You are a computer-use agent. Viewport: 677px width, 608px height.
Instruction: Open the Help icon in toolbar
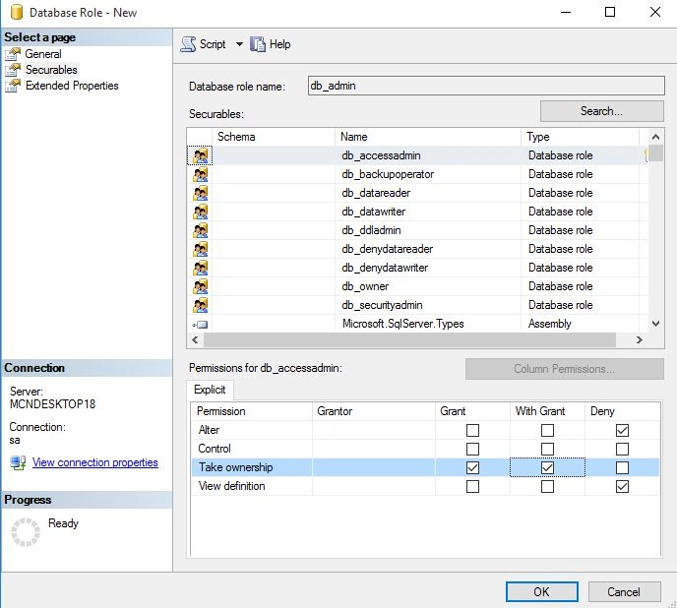pos(258,44)
